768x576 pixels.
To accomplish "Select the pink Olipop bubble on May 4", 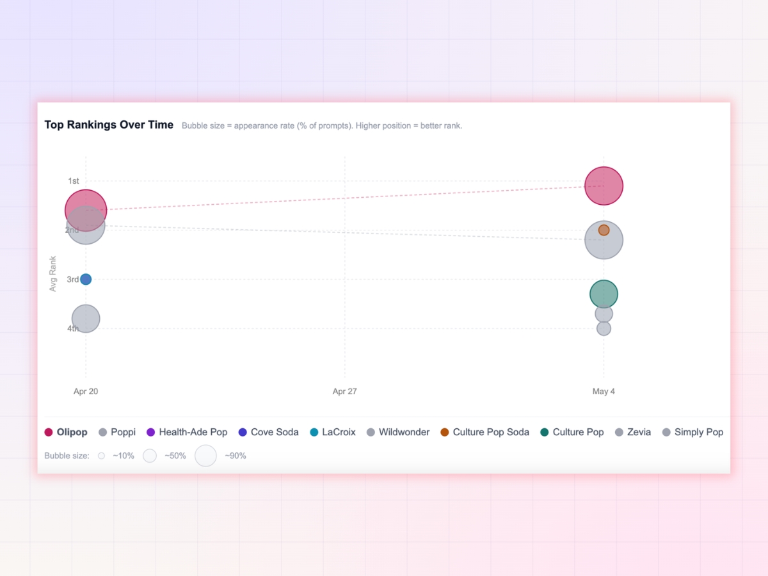I will point(604,186).
